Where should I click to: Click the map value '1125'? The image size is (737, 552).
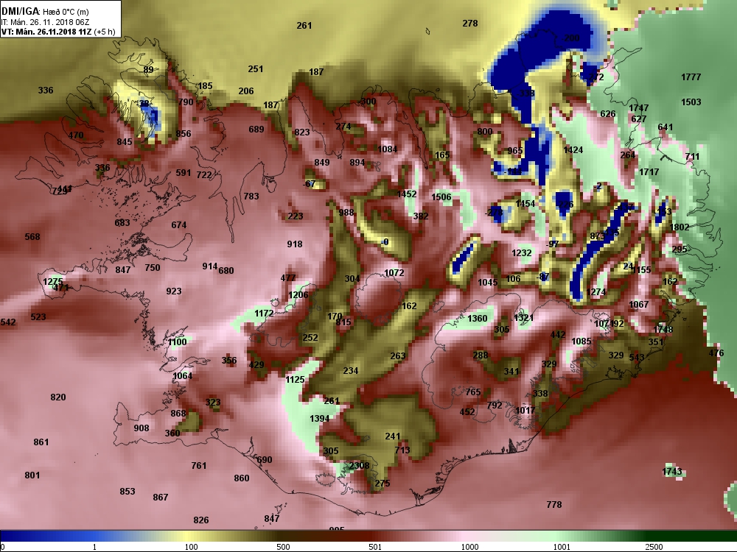pos(296,379)
